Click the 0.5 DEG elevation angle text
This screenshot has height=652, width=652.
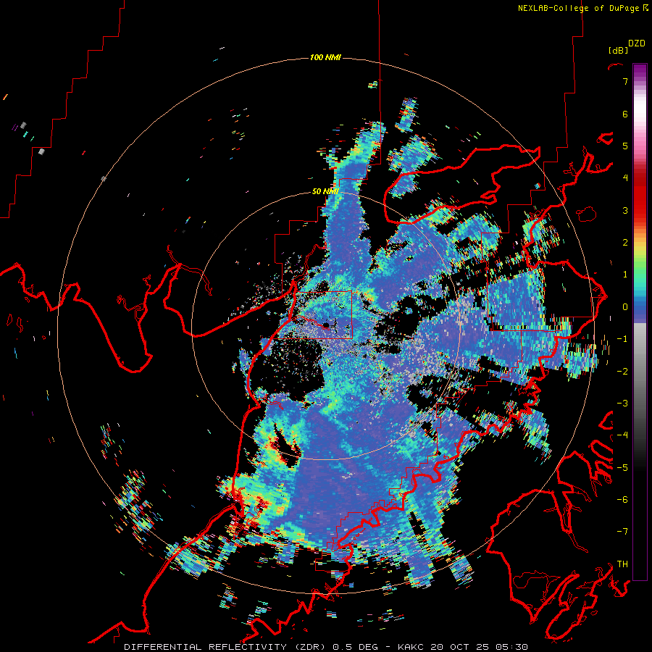tap(356, 647)
